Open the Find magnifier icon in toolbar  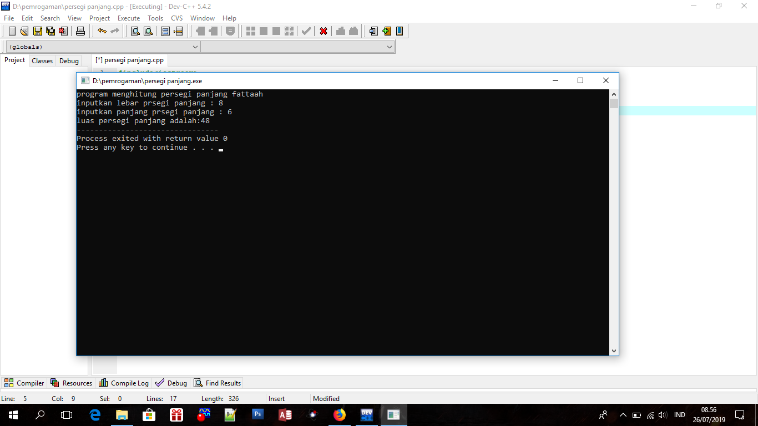coord(135,31)
